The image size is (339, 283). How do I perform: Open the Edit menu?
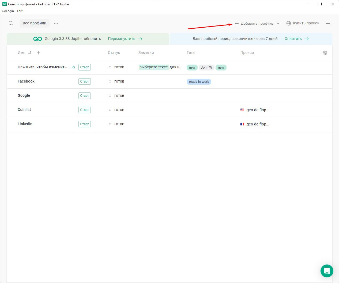tap(20, 11)
